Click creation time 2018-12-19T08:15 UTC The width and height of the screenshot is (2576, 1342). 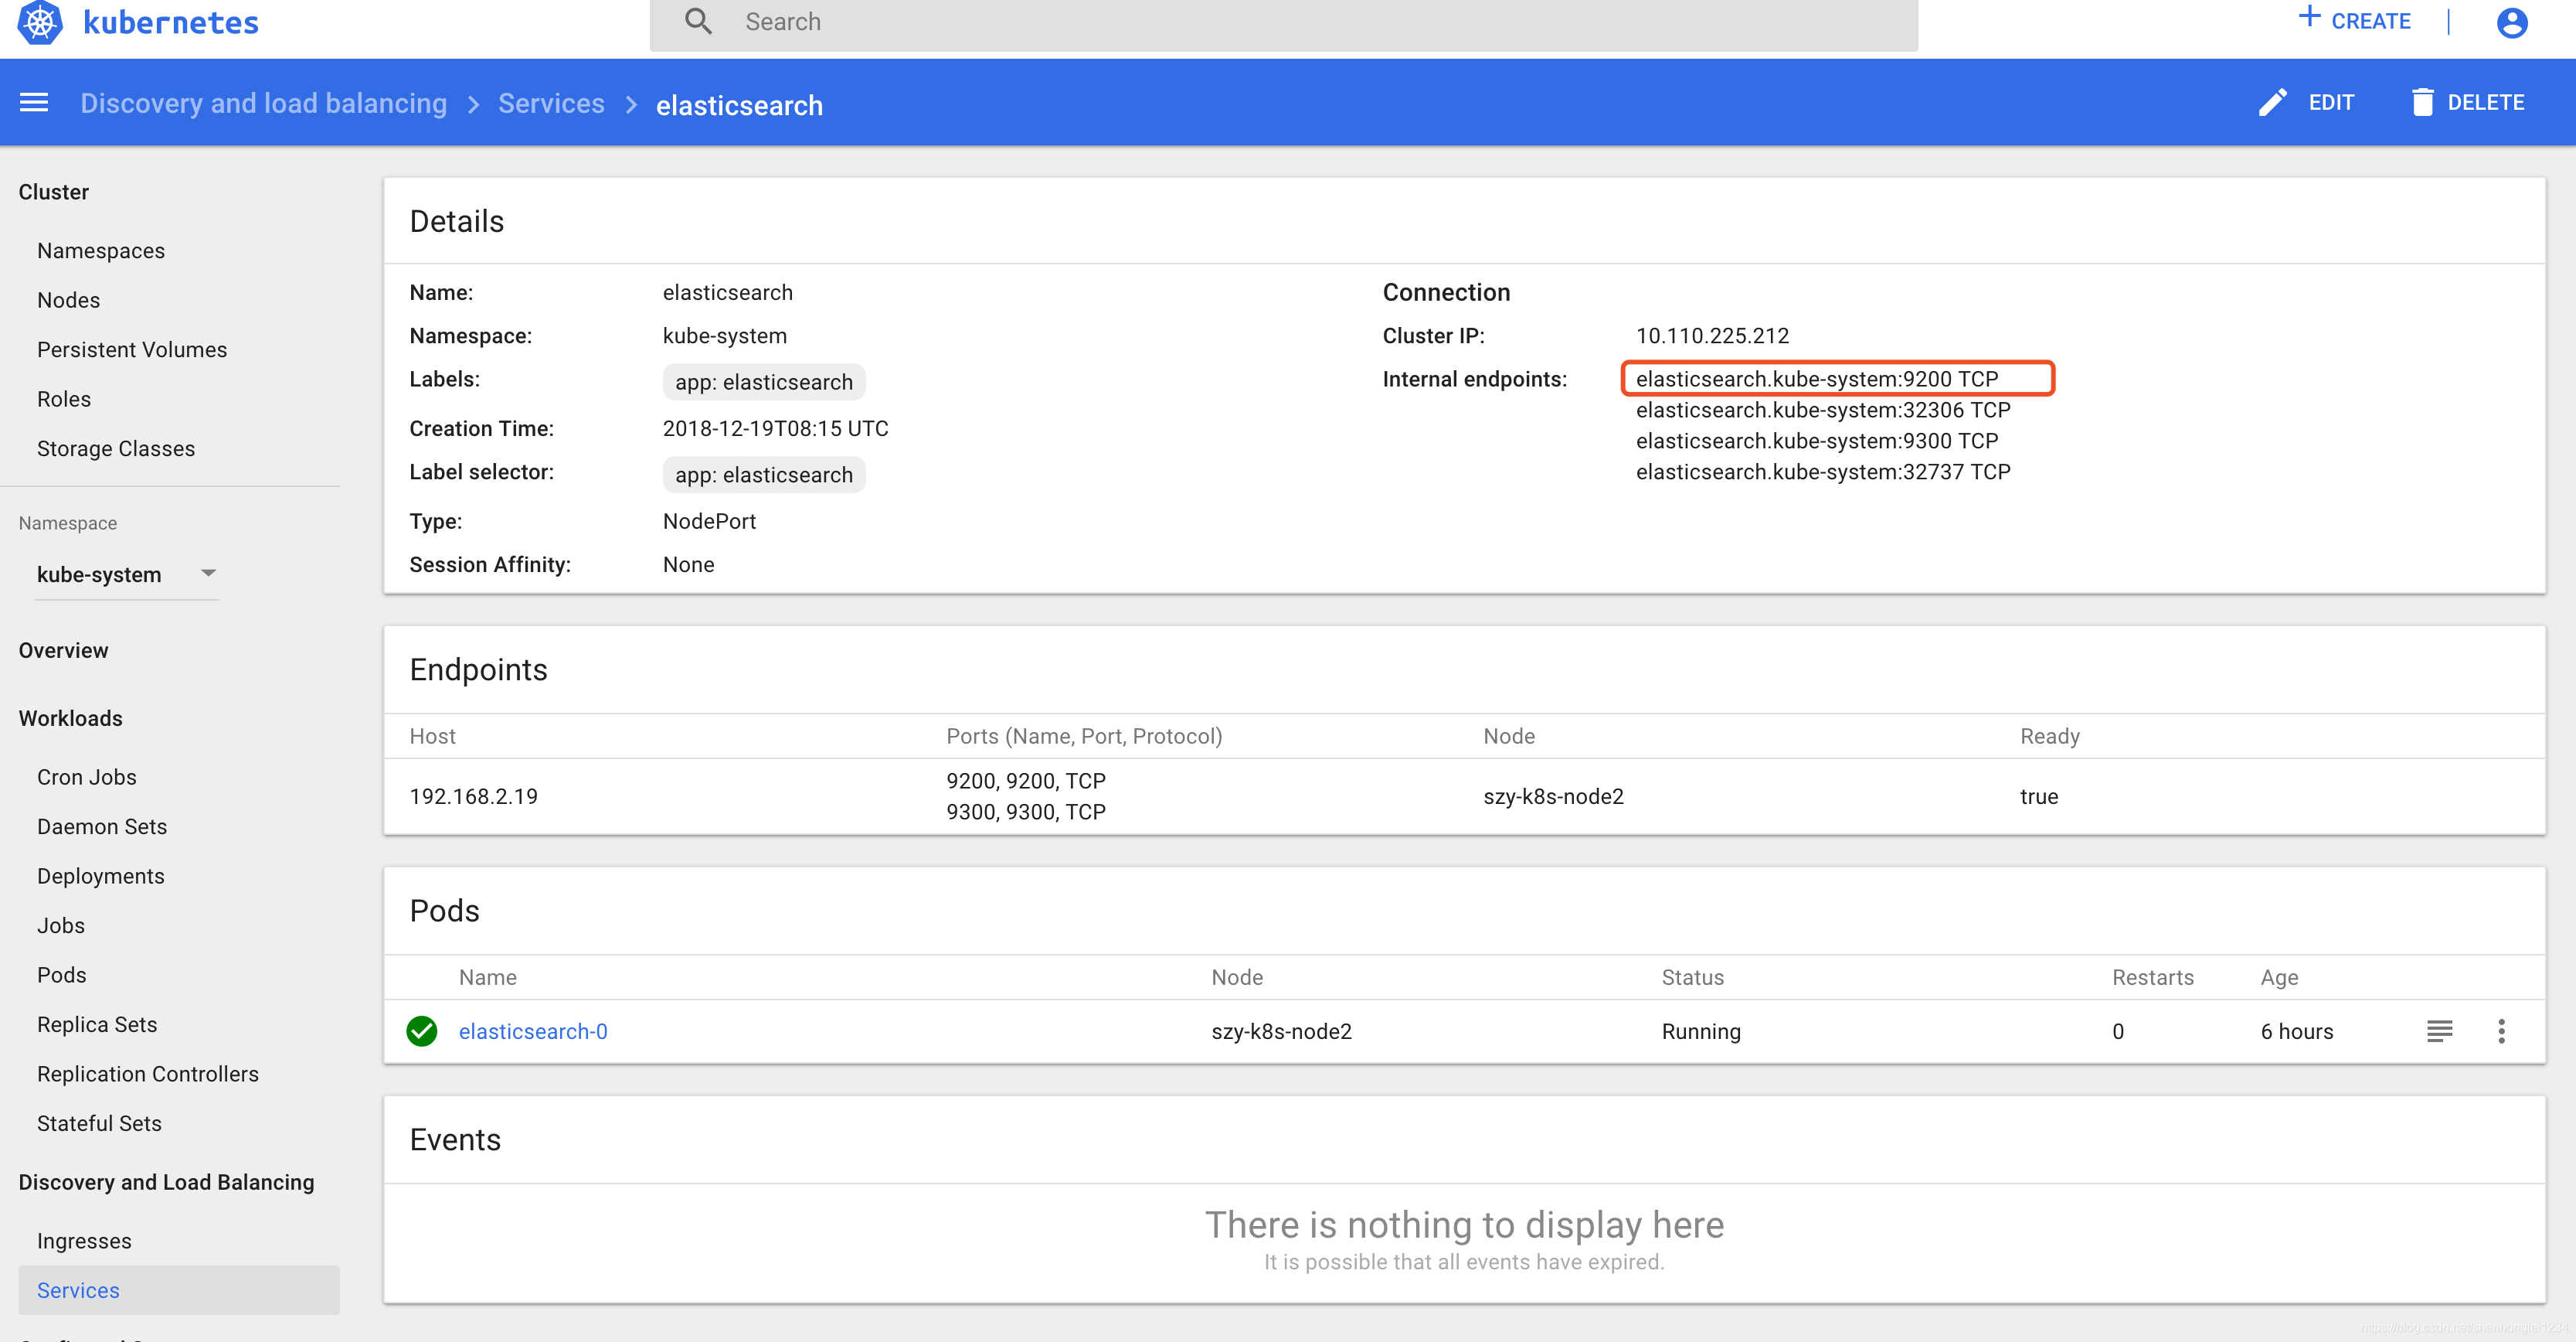click(775, 429)
